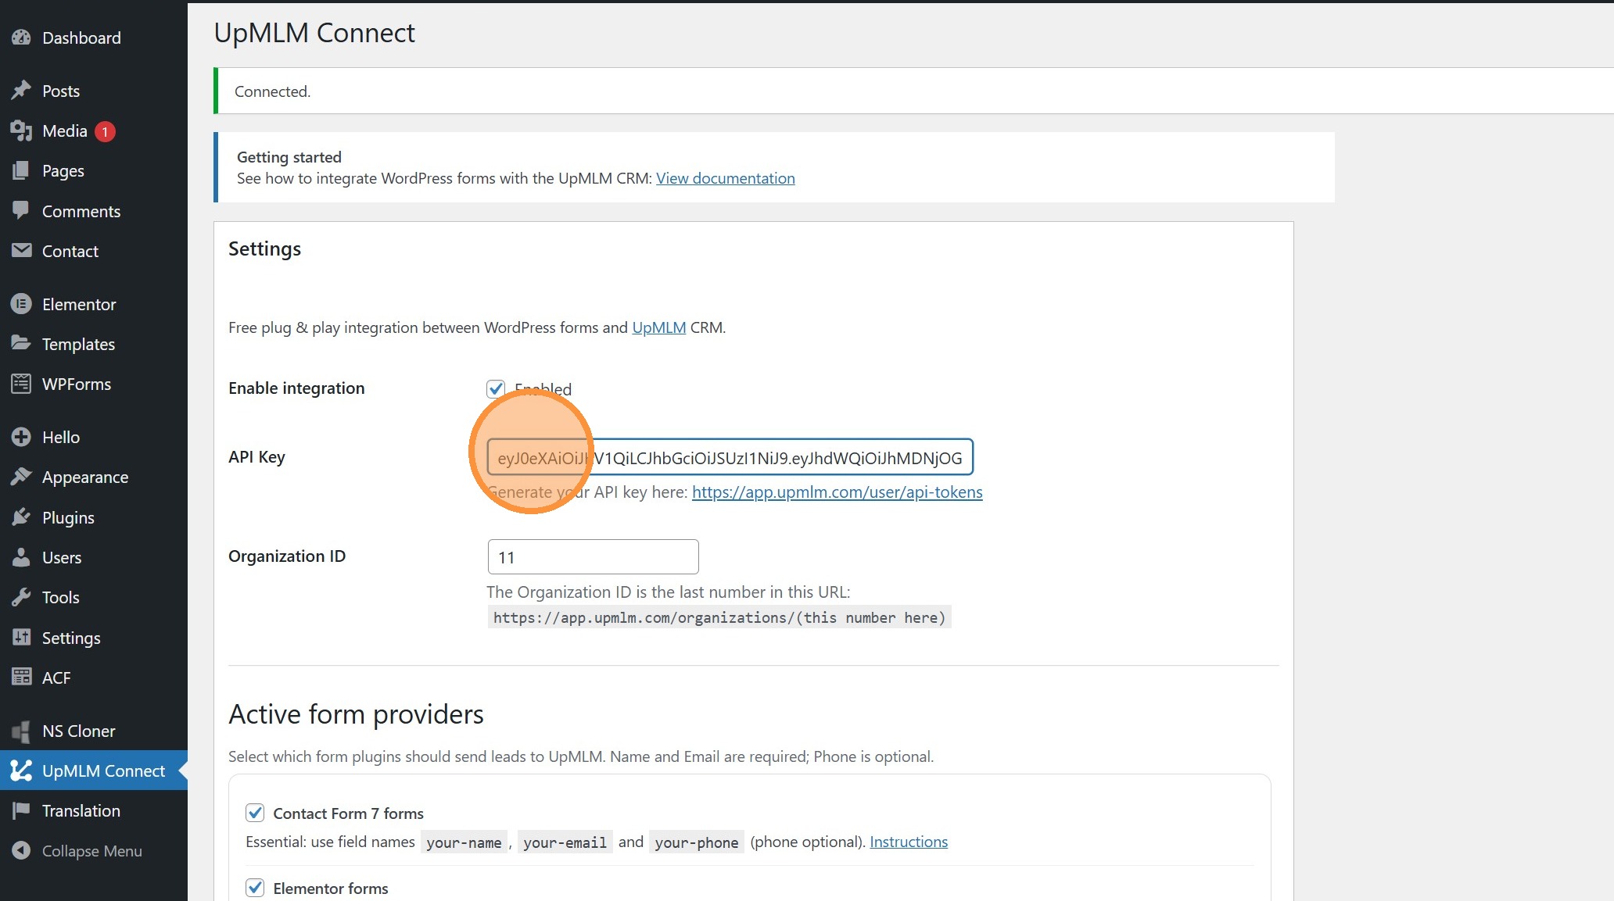The width and height of the screenshot is (1614, 901).
Task: Open View documentation link
Action: click(x=725, y=178)
